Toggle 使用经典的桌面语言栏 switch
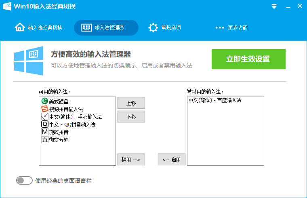The width and height of the screenshot is (307, 198). click(24, 181)
